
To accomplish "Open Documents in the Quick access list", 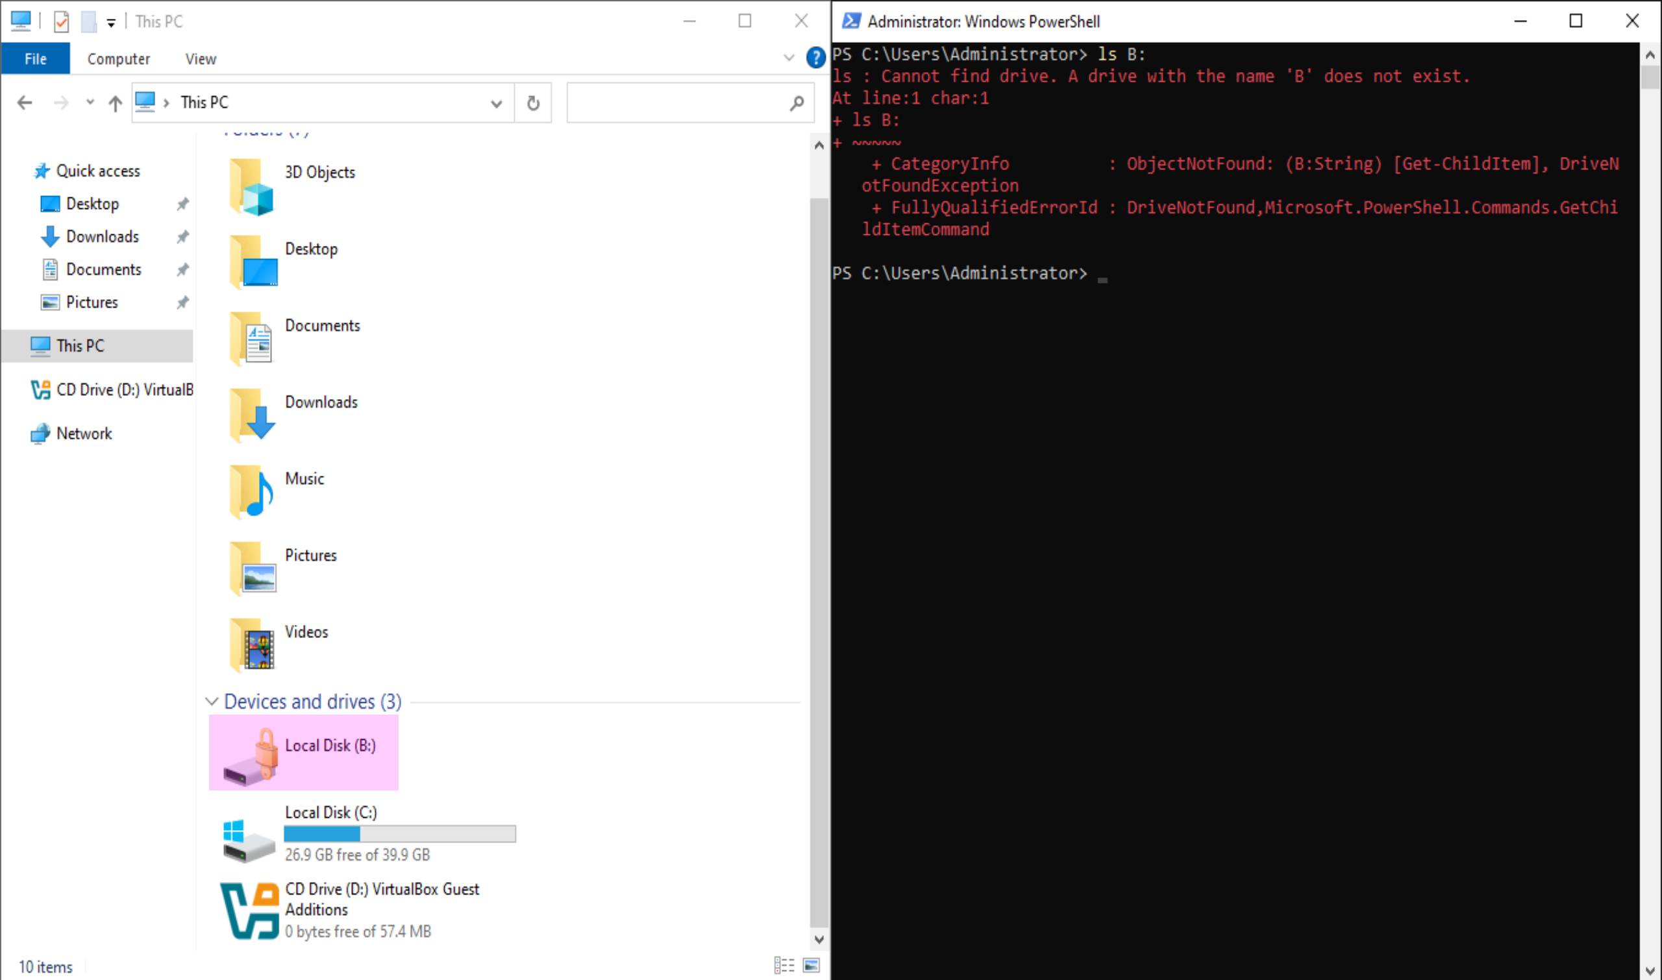I will pos(104,269).
